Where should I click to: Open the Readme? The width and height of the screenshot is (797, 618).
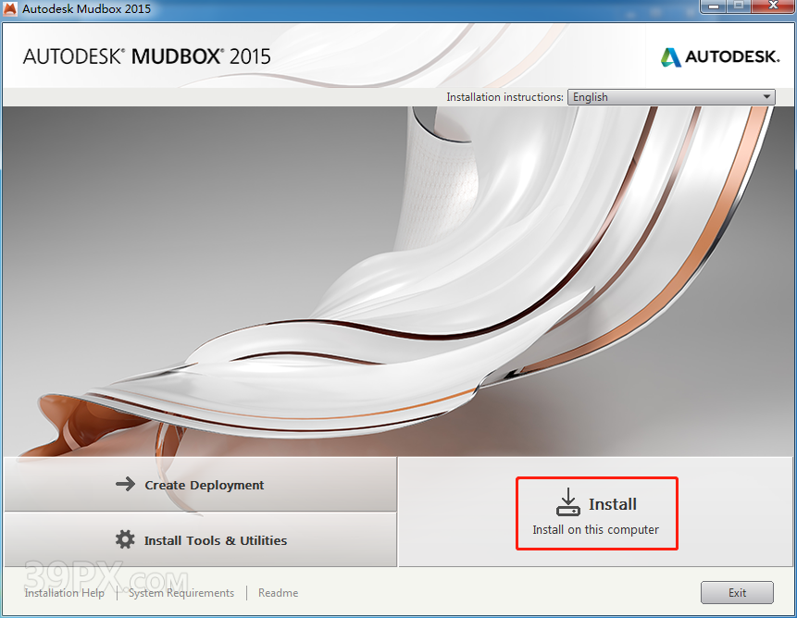point(278,593)
